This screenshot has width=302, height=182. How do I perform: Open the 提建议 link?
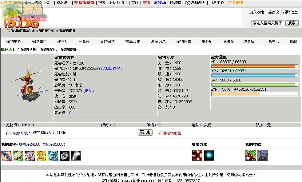point(273,12)
